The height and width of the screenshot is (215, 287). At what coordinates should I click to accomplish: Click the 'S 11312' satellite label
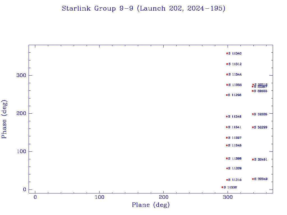pyautogui.click(x=235, y=64)
